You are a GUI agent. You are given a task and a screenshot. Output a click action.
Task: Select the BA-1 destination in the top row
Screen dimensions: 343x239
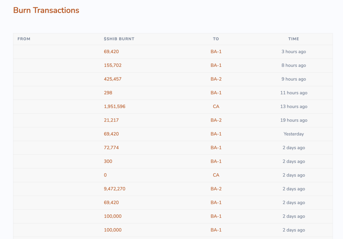coord(216,51)
